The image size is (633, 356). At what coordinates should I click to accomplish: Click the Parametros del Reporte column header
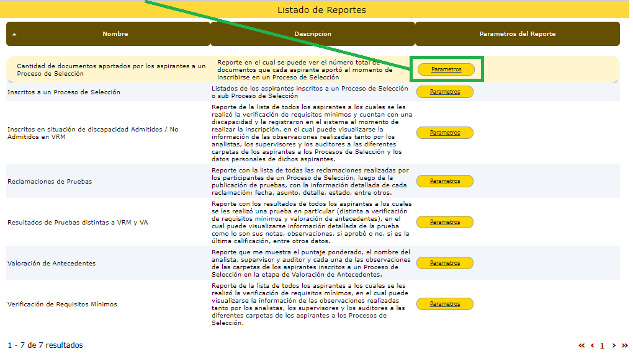tap(517, 34)
